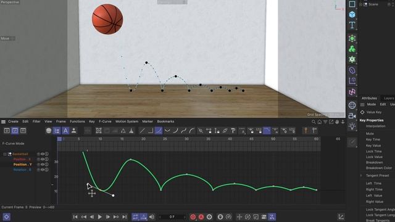Open Attributes panel hamburger menu
This screenshot has height=222, width=395.
[x=362, y=104]
